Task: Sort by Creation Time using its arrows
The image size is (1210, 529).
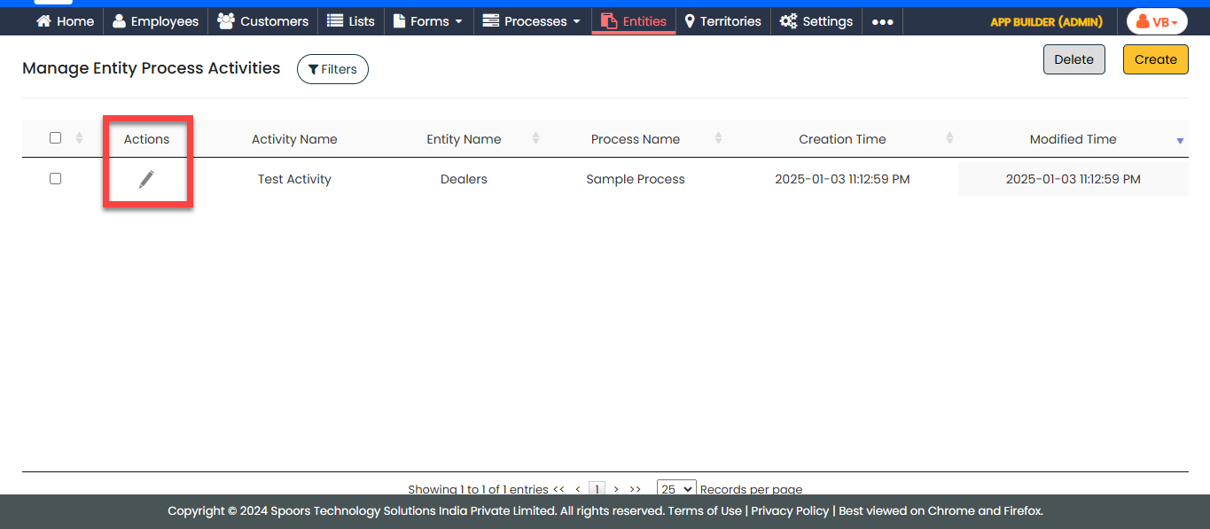Action: (x=949, y=139)
